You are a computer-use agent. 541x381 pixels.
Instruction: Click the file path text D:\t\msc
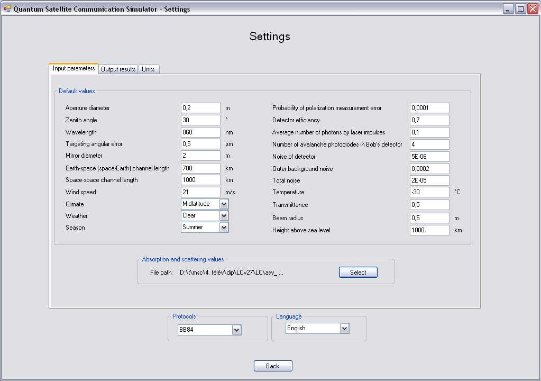click(x=232, y=273)
